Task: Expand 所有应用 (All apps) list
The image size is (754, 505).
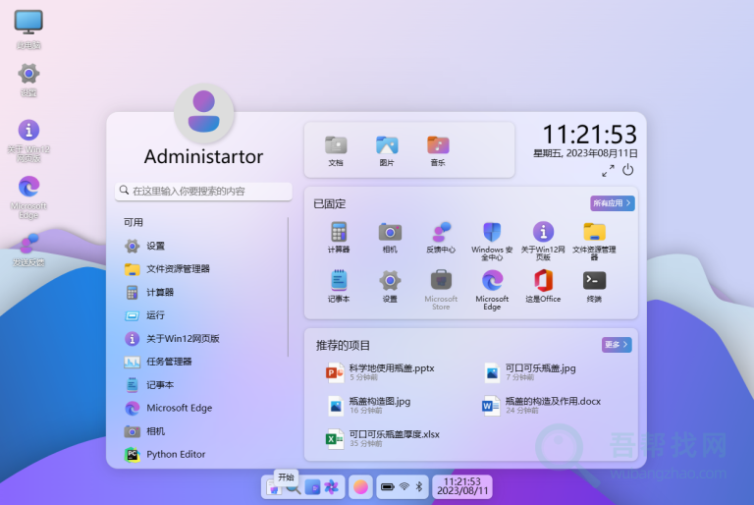Action: 613,203
